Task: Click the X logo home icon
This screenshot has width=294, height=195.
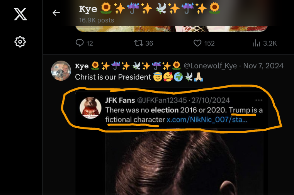Action: point(20,14)
